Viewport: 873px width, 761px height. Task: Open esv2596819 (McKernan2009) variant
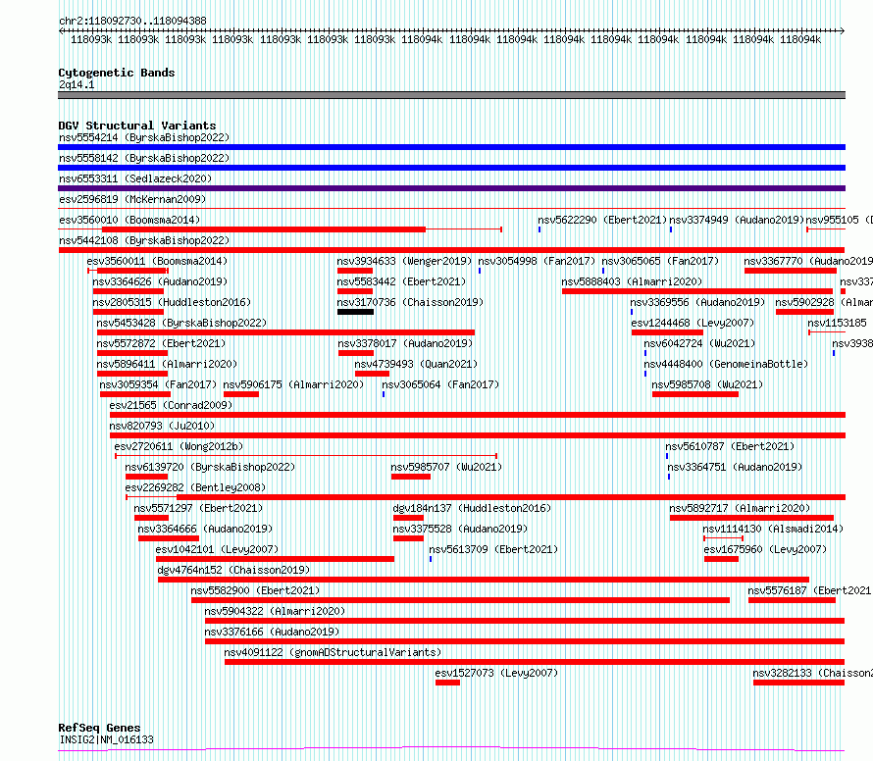(x=132, y=199)
